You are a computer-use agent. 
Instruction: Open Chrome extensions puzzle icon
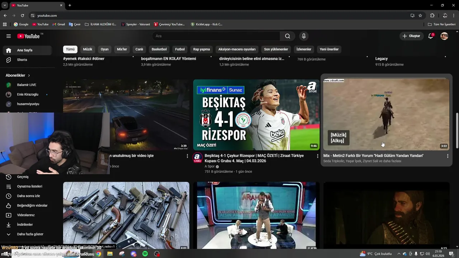pos(432,15)
